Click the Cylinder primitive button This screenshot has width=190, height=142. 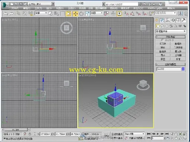[163, 51]
